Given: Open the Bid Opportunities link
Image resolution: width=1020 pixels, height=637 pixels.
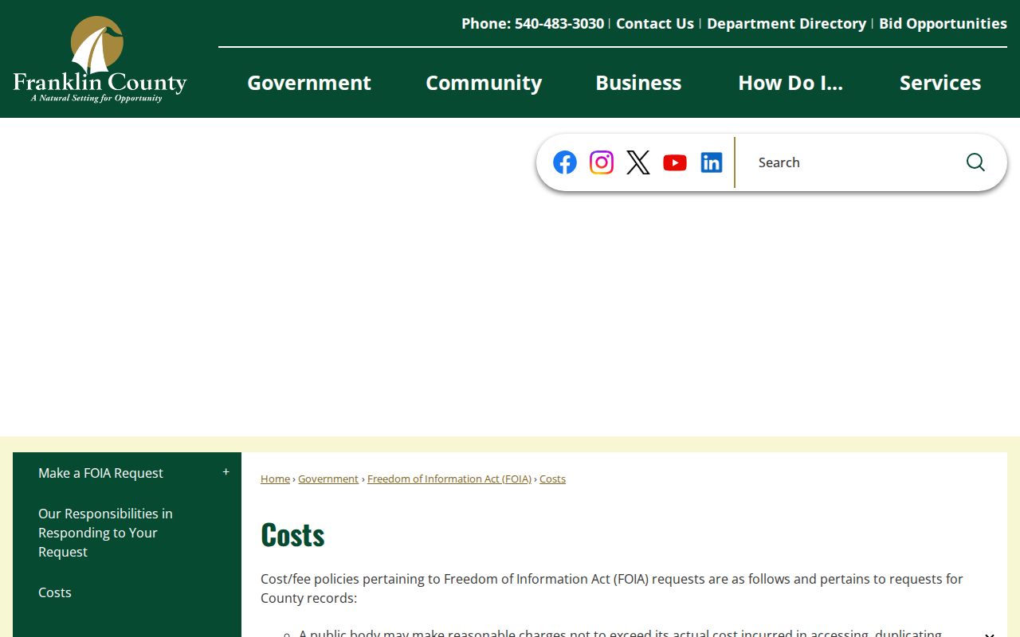Looking at the screenshot, I should [943, 24].
